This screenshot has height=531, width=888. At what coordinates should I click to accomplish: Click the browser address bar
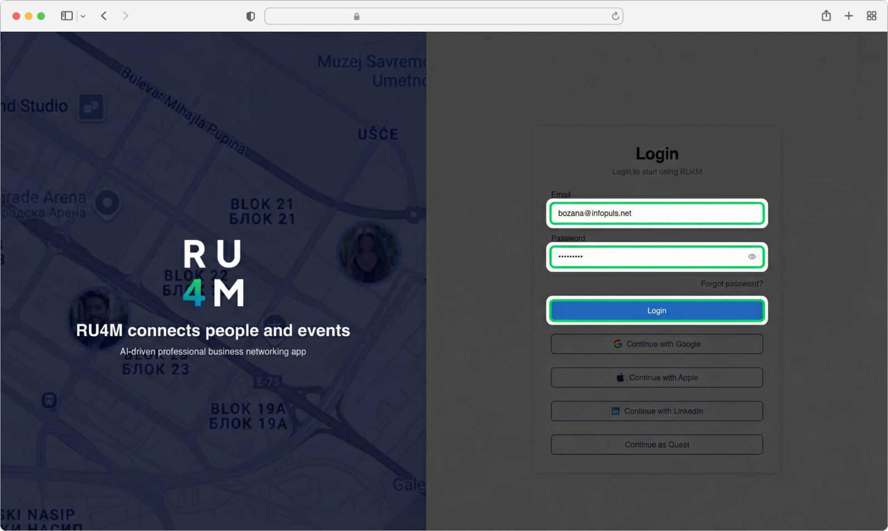coord(444,16)
